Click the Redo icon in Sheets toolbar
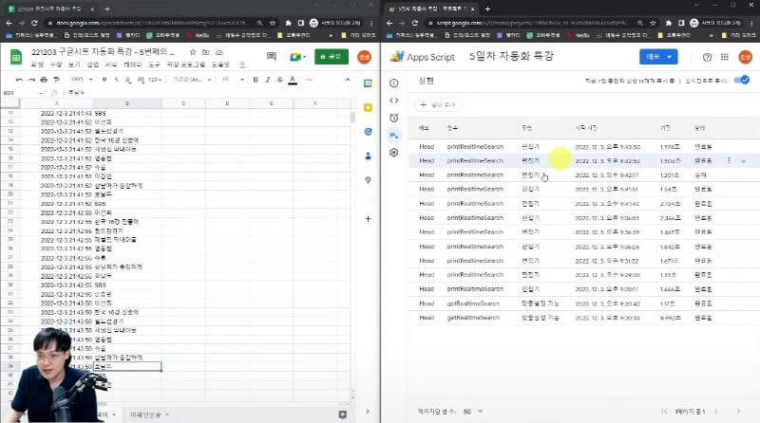 tap(31, 80)
